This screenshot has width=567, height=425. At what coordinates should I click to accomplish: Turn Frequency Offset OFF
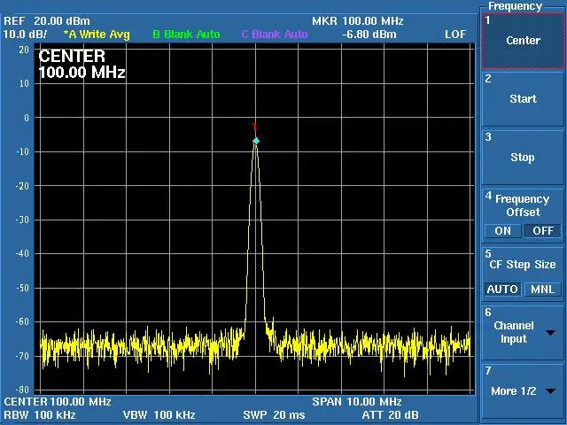point(543,231)
